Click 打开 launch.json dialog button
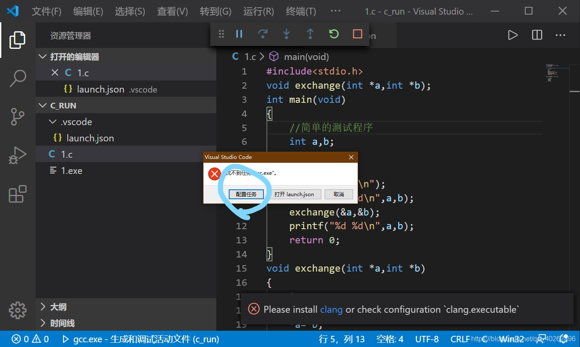 tap(294, 194)
